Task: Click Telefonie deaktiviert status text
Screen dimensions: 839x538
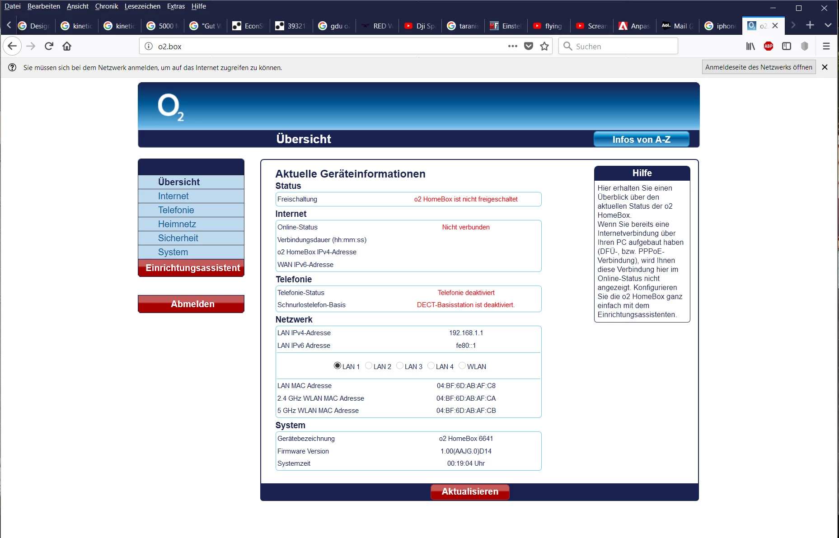Action: 466,293
